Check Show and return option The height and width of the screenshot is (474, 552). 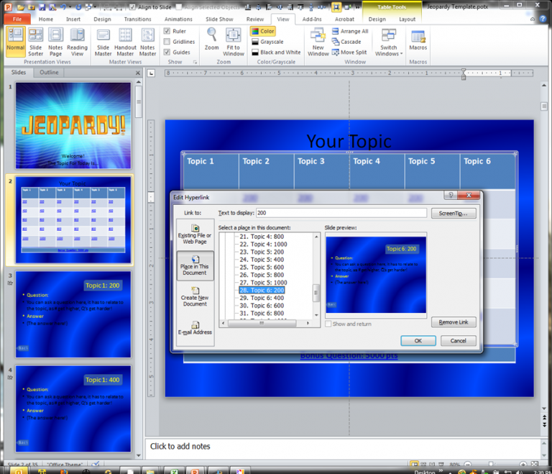point(328,324)
